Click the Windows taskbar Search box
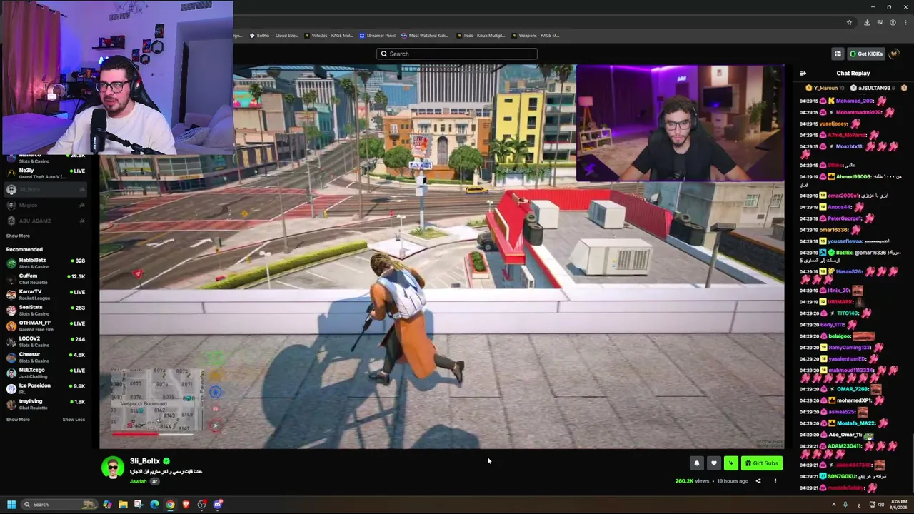The image size is (914, 514). [59, 505]
